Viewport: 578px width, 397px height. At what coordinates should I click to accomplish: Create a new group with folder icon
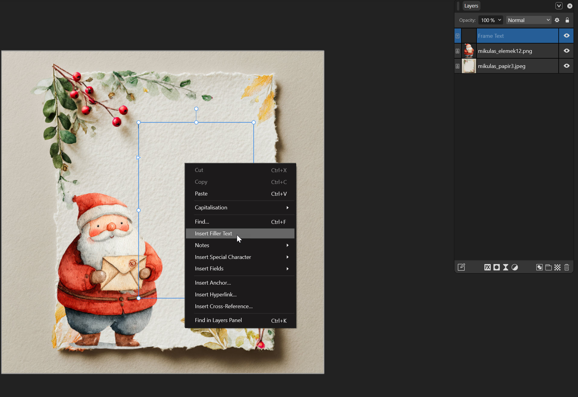548,267
